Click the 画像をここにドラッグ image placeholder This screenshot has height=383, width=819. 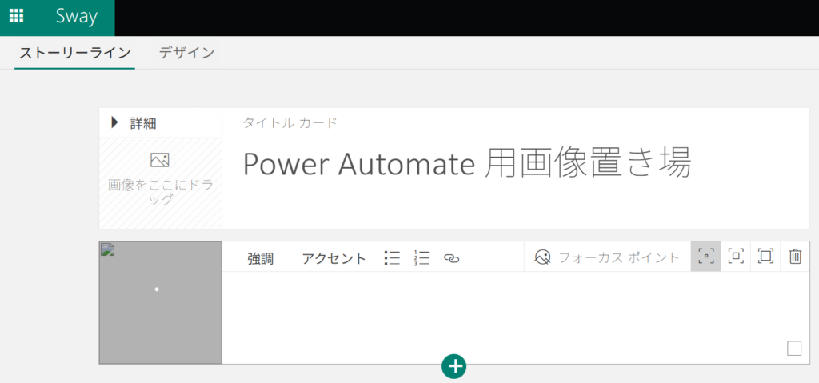point(160,183)
